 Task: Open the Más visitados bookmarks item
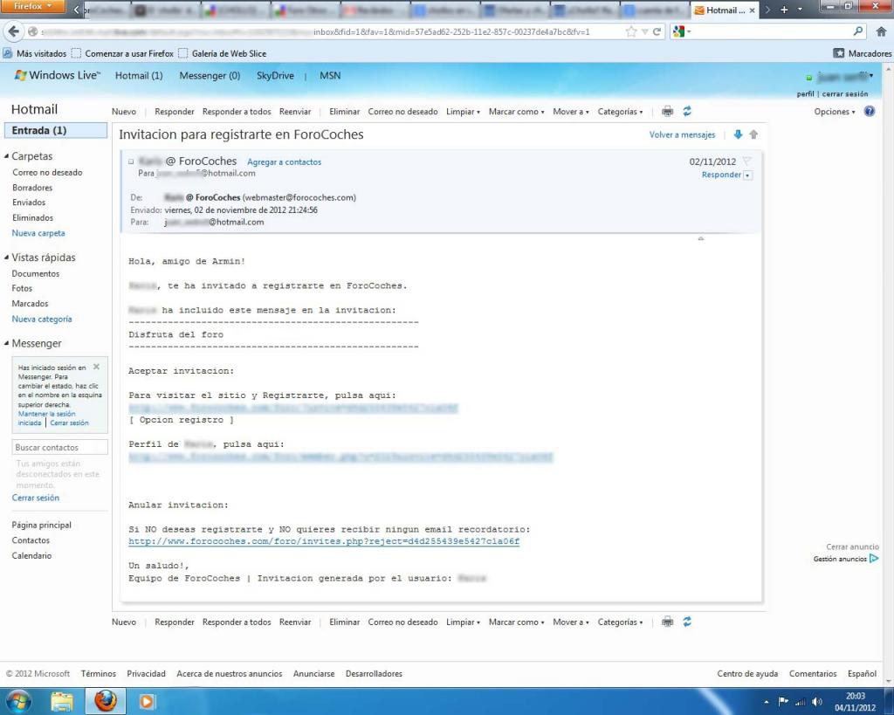click(35, 53)
